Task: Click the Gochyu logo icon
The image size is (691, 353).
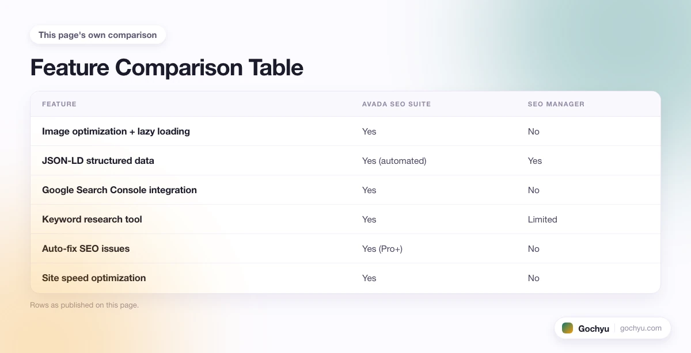Action: click(567, 328)
